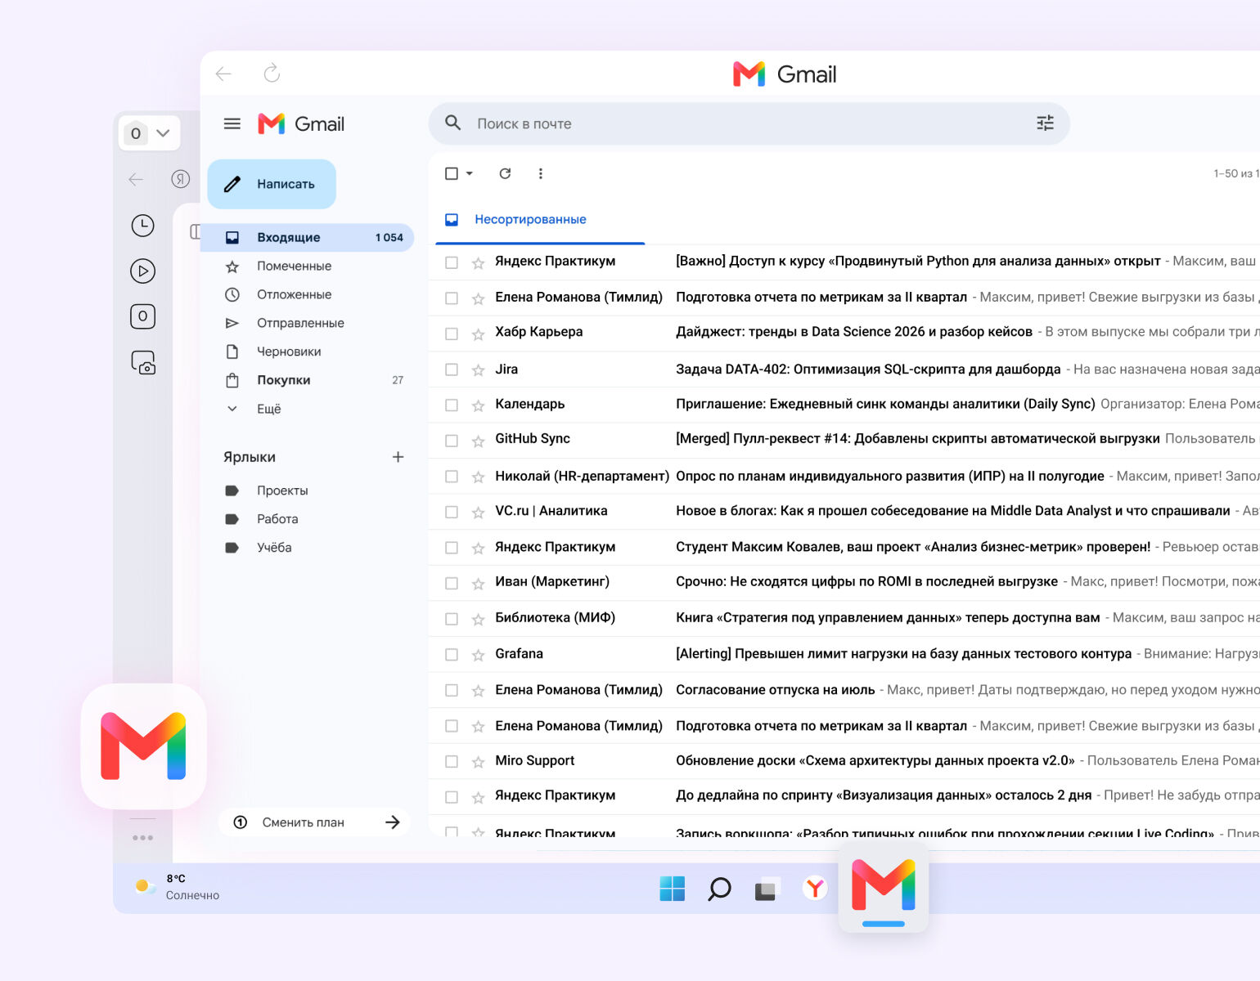
Task: Open the play icon in browser sidebar
Action: 143,271
